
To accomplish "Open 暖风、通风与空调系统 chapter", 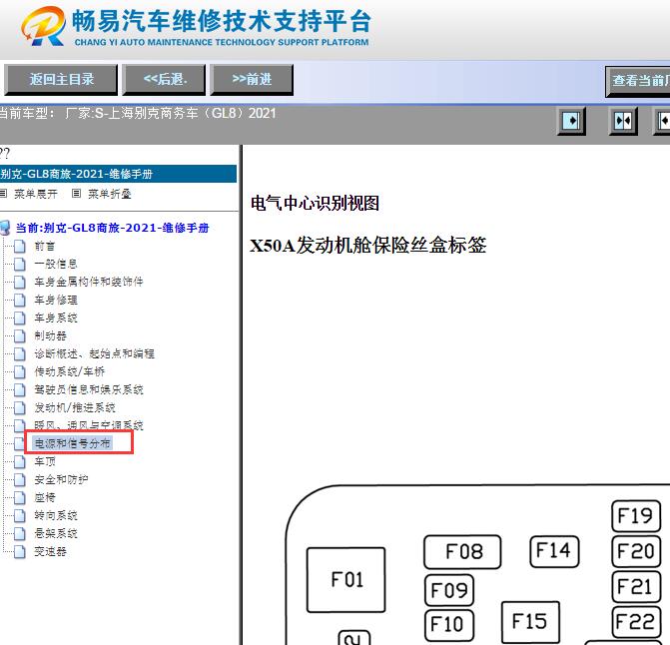I will (89, 425).
